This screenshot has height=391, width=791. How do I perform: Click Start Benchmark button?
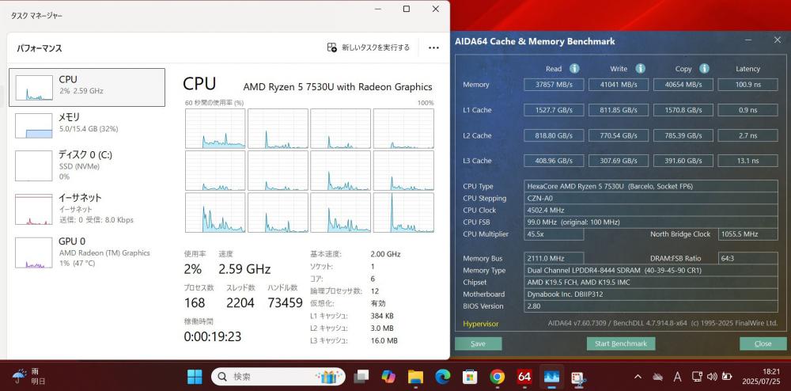620,344
